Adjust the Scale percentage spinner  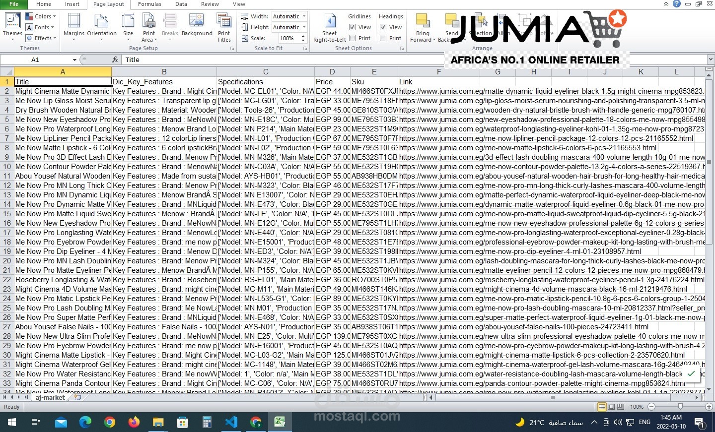point(303,38)
